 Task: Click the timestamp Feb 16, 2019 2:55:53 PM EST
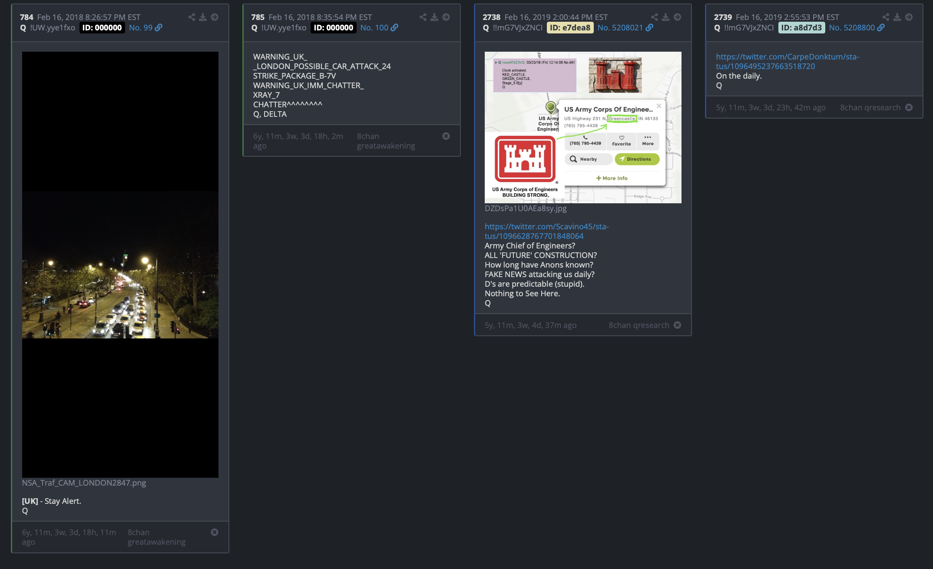[x=787, y=17]
